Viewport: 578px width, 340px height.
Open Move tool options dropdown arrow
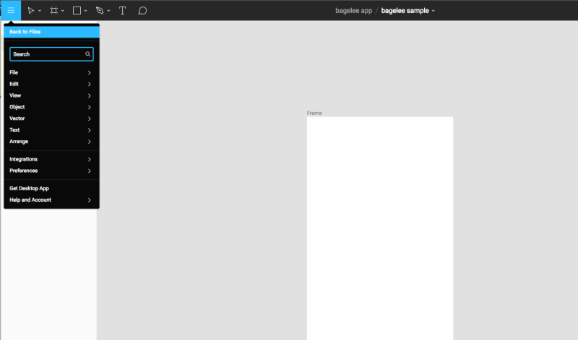click(x=40, y=11)
